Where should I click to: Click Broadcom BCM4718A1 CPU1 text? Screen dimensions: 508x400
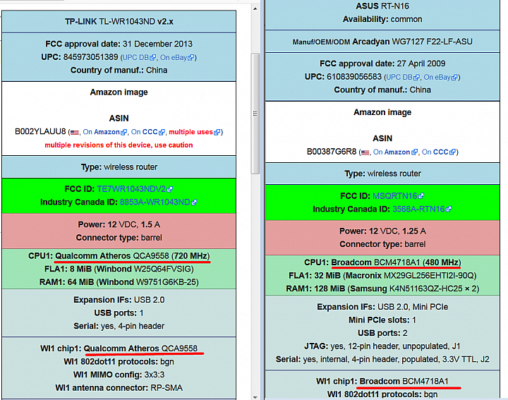click(x=396, y=262)
